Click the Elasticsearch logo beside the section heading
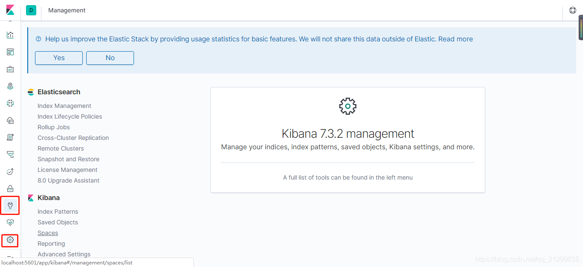The height and width of the screenshot is (267, 583). [x=31, y=92]
